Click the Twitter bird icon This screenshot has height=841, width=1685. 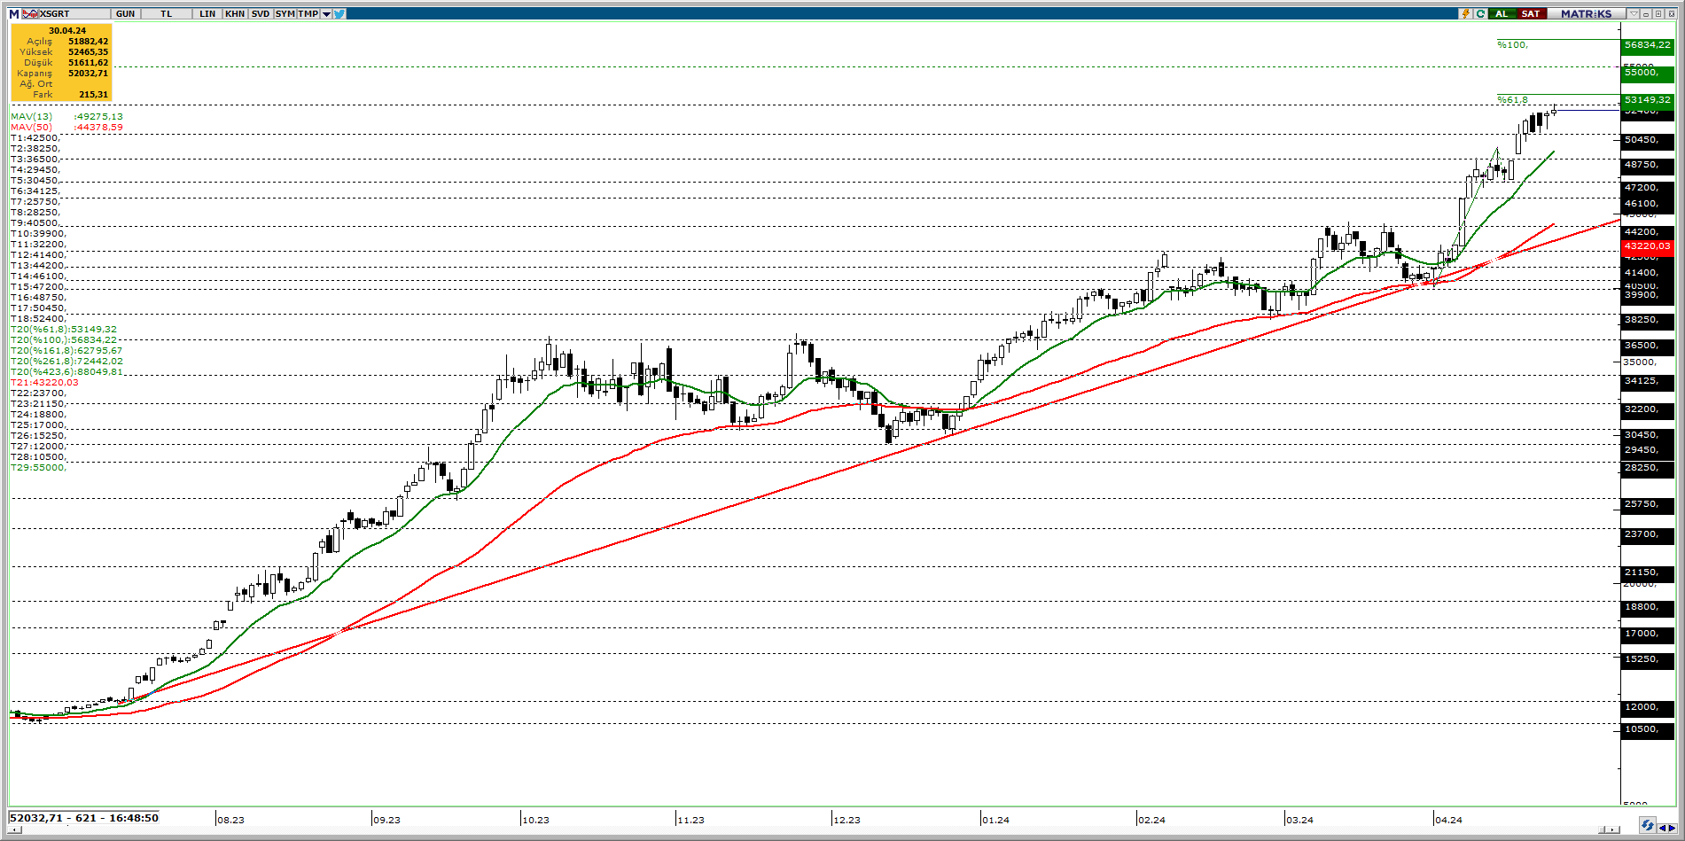(x=340, y=13)
